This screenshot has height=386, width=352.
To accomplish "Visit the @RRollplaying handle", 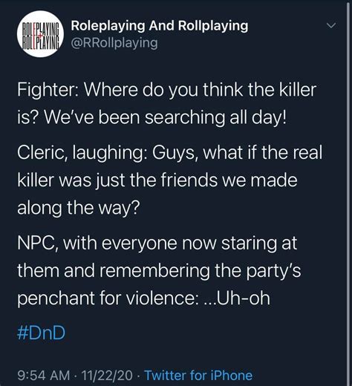I will tap(114, 43).
